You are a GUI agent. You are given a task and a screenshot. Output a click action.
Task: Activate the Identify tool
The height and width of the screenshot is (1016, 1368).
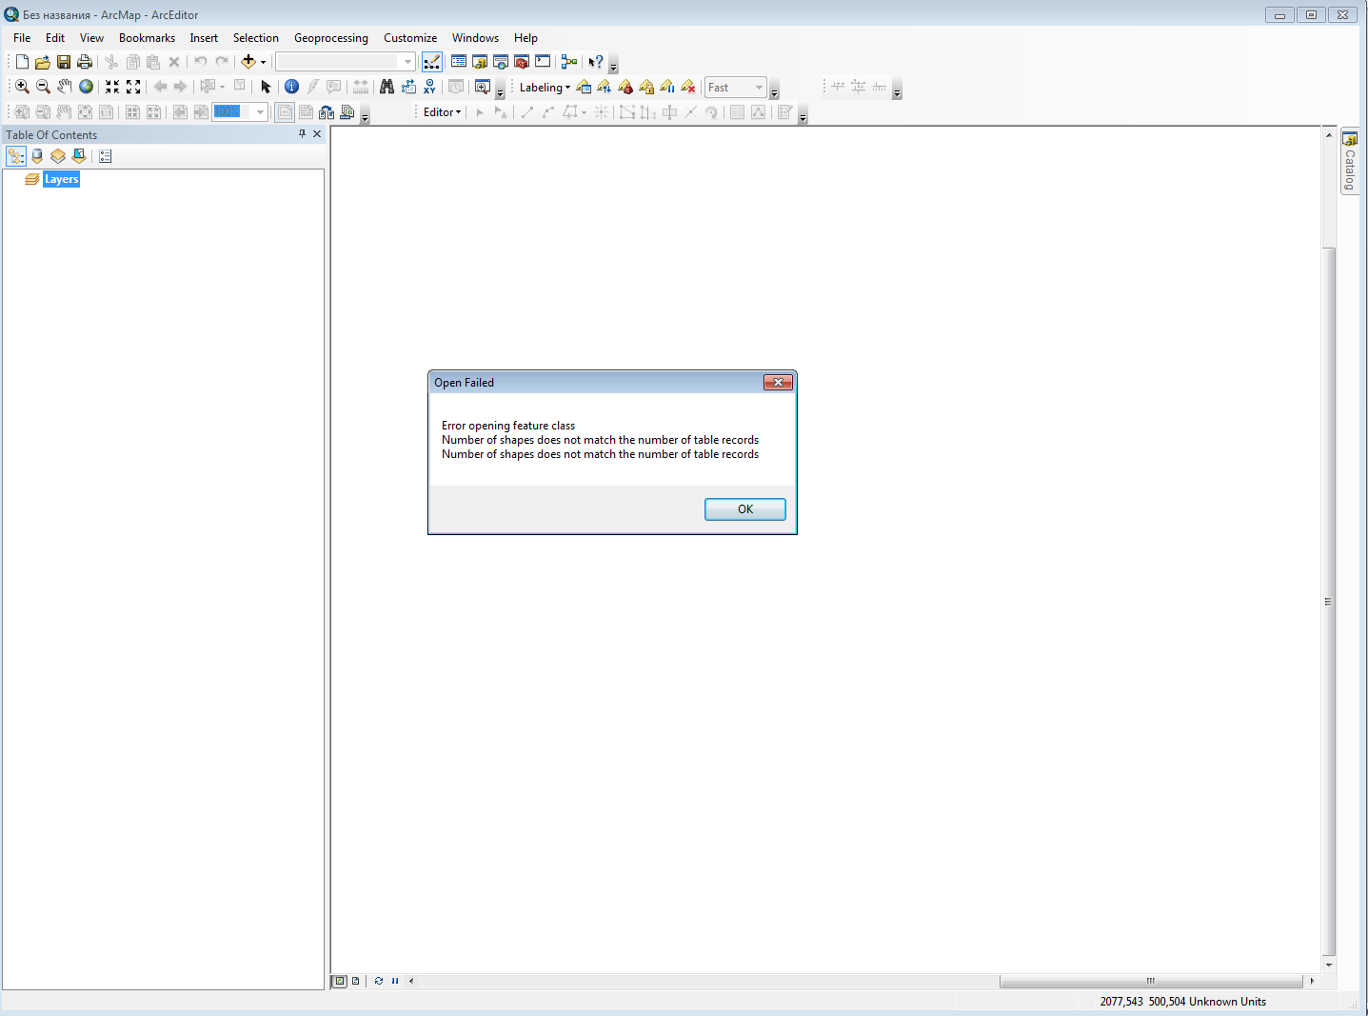[292, 87]
